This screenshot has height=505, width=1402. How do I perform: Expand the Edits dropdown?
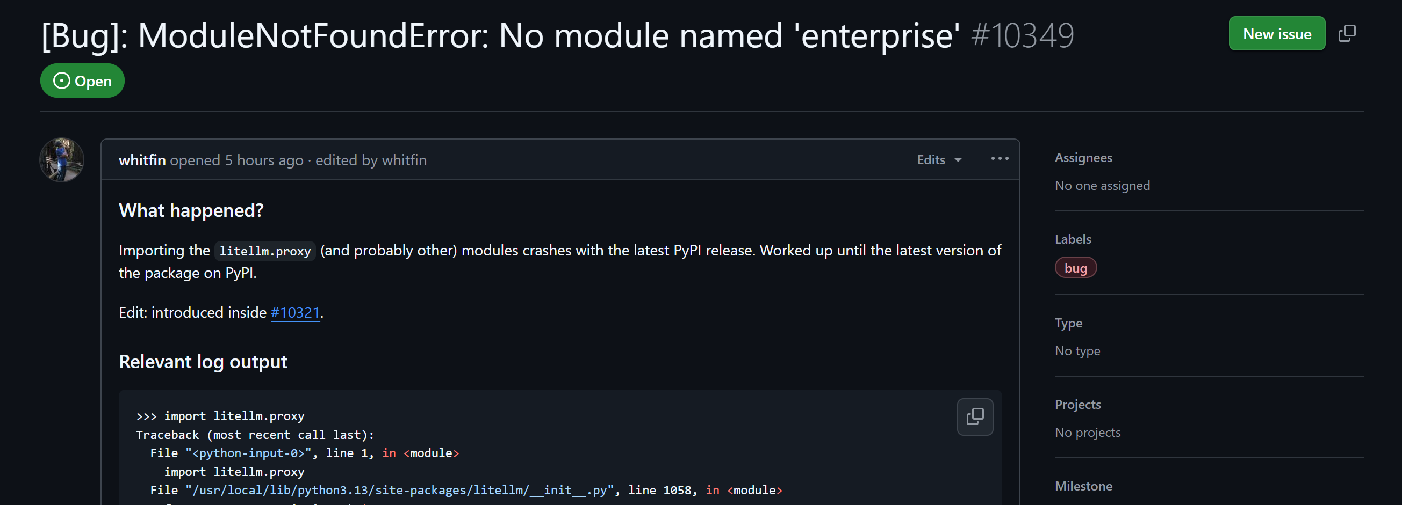point(939,160)
